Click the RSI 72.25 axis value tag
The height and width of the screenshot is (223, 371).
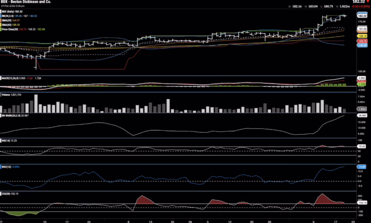coord(362,146)
